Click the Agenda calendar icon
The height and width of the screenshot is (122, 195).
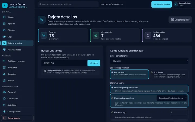tap(4, 24)
